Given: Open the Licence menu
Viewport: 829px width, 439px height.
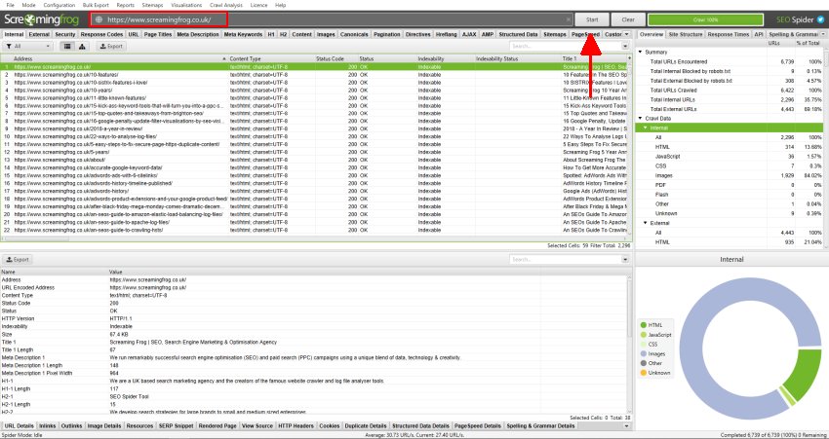Looking at the screenshot, I should coord(258,5).
